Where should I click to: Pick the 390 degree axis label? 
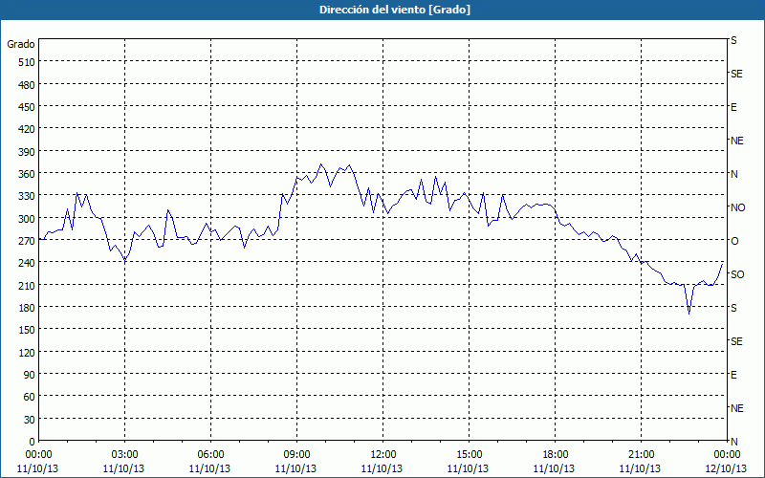28,152
